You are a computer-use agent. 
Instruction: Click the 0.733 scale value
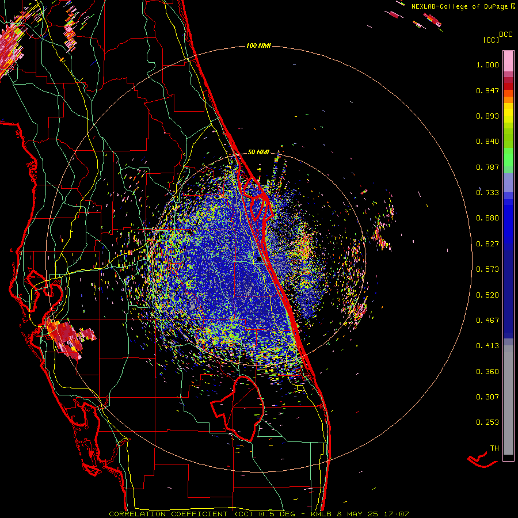[x=487, y=193]
